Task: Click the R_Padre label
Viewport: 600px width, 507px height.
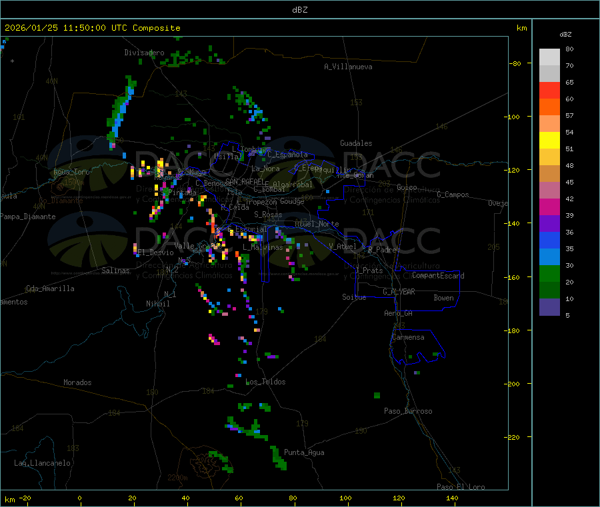Action: click(382, 250)
